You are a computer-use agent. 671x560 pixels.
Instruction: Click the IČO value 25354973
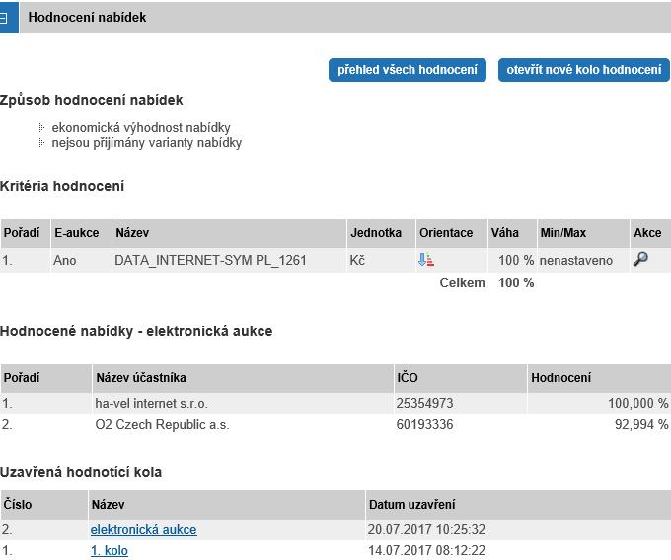(x=424, y=403)
